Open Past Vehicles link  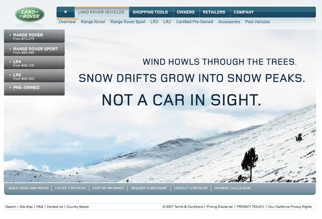[258, 22]
